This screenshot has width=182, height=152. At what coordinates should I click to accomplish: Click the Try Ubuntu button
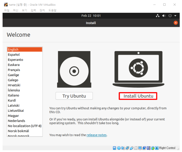(x=74, y=96)
